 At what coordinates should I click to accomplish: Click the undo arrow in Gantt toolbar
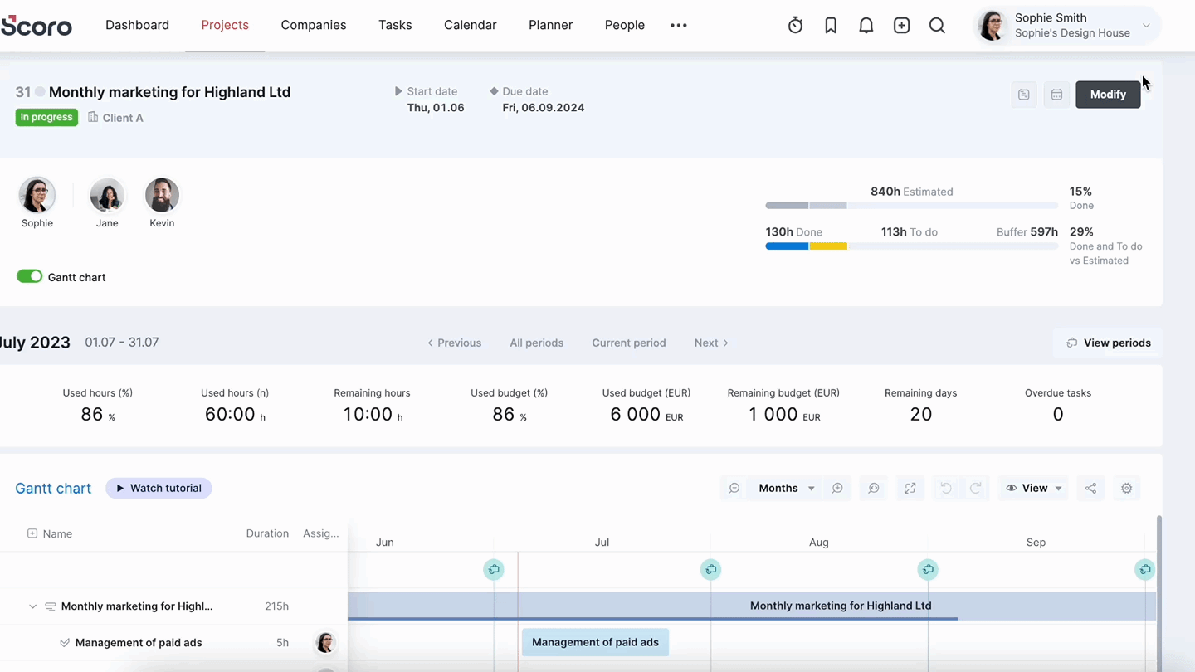[x=946, y=489]
